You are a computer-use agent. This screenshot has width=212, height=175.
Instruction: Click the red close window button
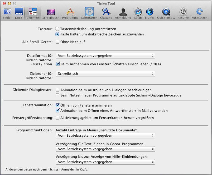[x=4, y=3]
